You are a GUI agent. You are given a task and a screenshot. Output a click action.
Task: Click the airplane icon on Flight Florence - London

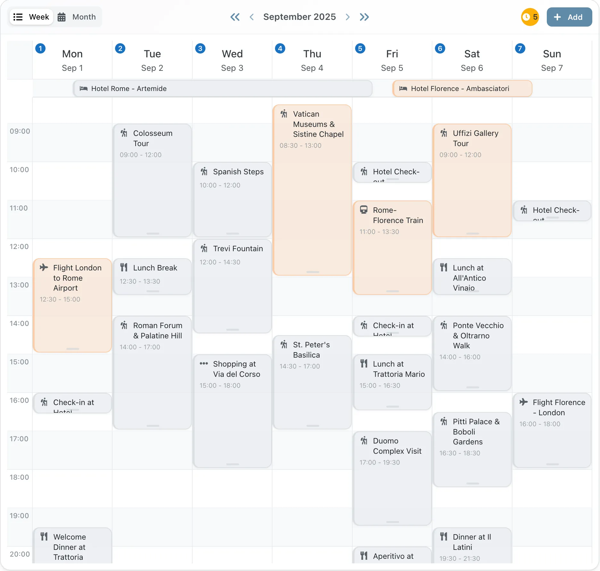(524, 402)
